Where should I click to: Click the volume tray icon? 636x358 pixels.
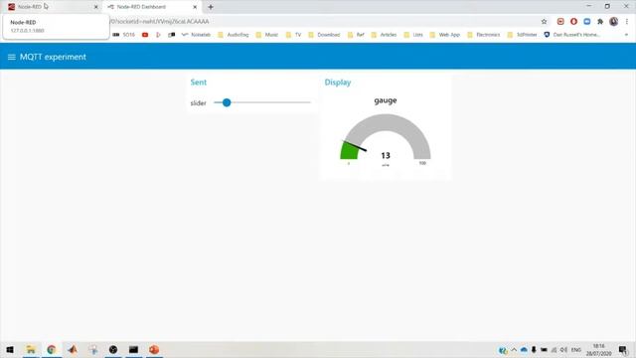(x=563, y=349)
